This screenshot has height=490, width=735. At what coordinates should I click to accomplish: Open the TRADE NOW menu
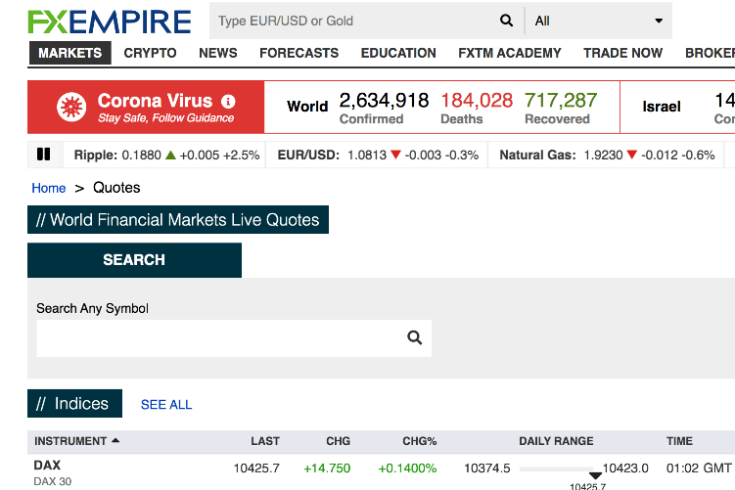[623, 53]
